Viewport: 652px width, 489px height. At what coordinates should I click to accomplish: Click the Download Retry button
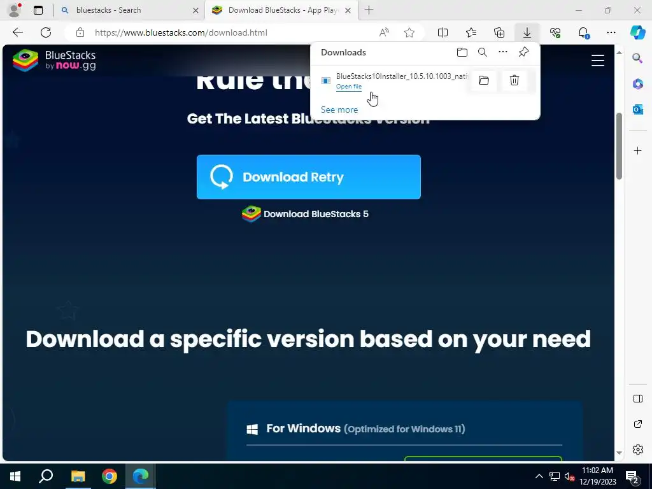[x=309, y=177]
